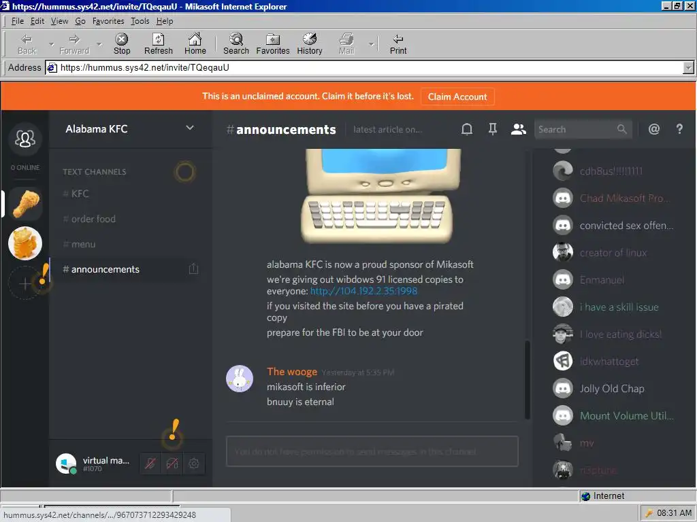697x522 pixels.
Task: Print the current page
Action: (x=398, y=44)
